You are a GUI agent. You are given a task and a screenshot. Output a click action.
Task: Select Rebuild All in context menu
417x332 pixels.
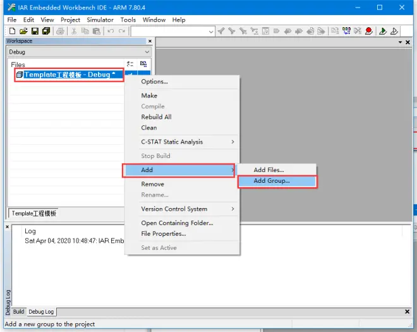click(157, 117)
